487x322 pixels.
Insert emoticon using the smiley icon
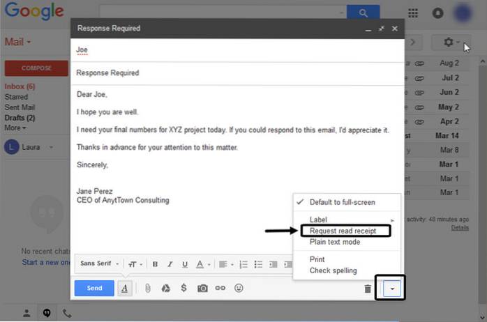pyautogui.click(x=239, y=288)
